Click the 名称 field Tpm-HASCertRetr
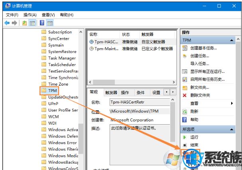Screen dimensions: 242x170 (140, 102)
